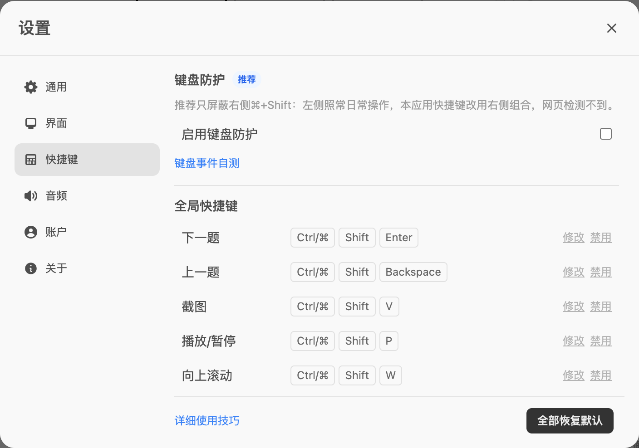Click 禁用 for the 下一题 shortcut
The image size is (639, 448).
tap(601, 238)
